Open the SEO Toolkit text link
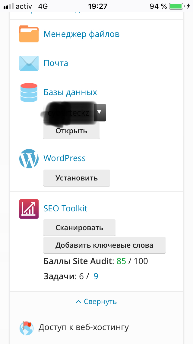The height and width of the screenshot is (344, 193). [x=65, y=209]
